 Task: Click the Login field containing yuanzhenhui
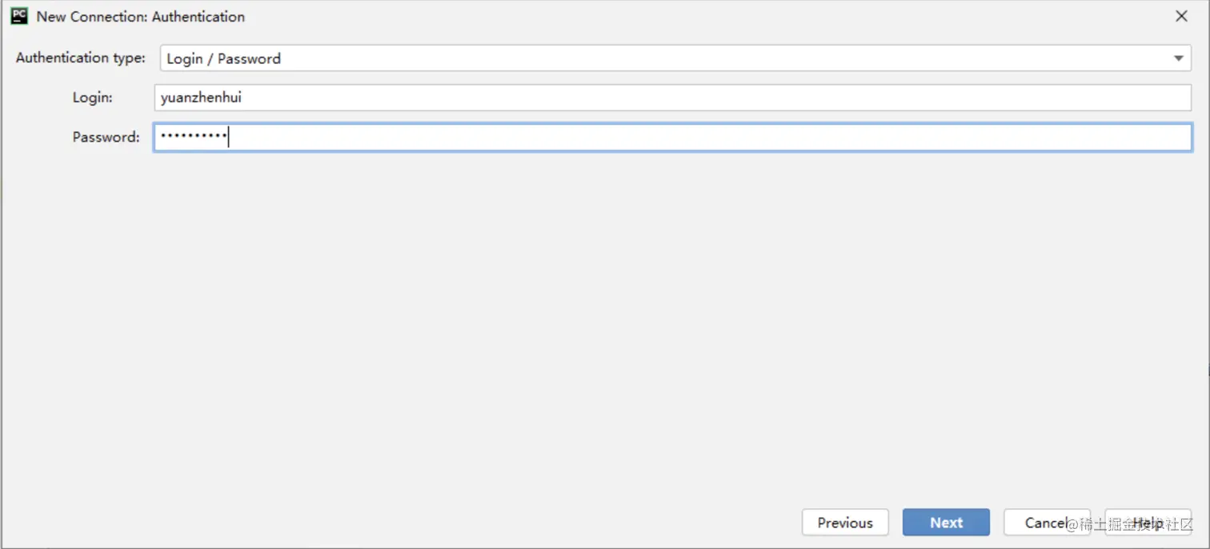tap(672, 98)
